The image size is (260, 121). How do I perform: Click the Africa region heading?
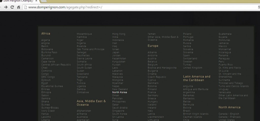46,33
